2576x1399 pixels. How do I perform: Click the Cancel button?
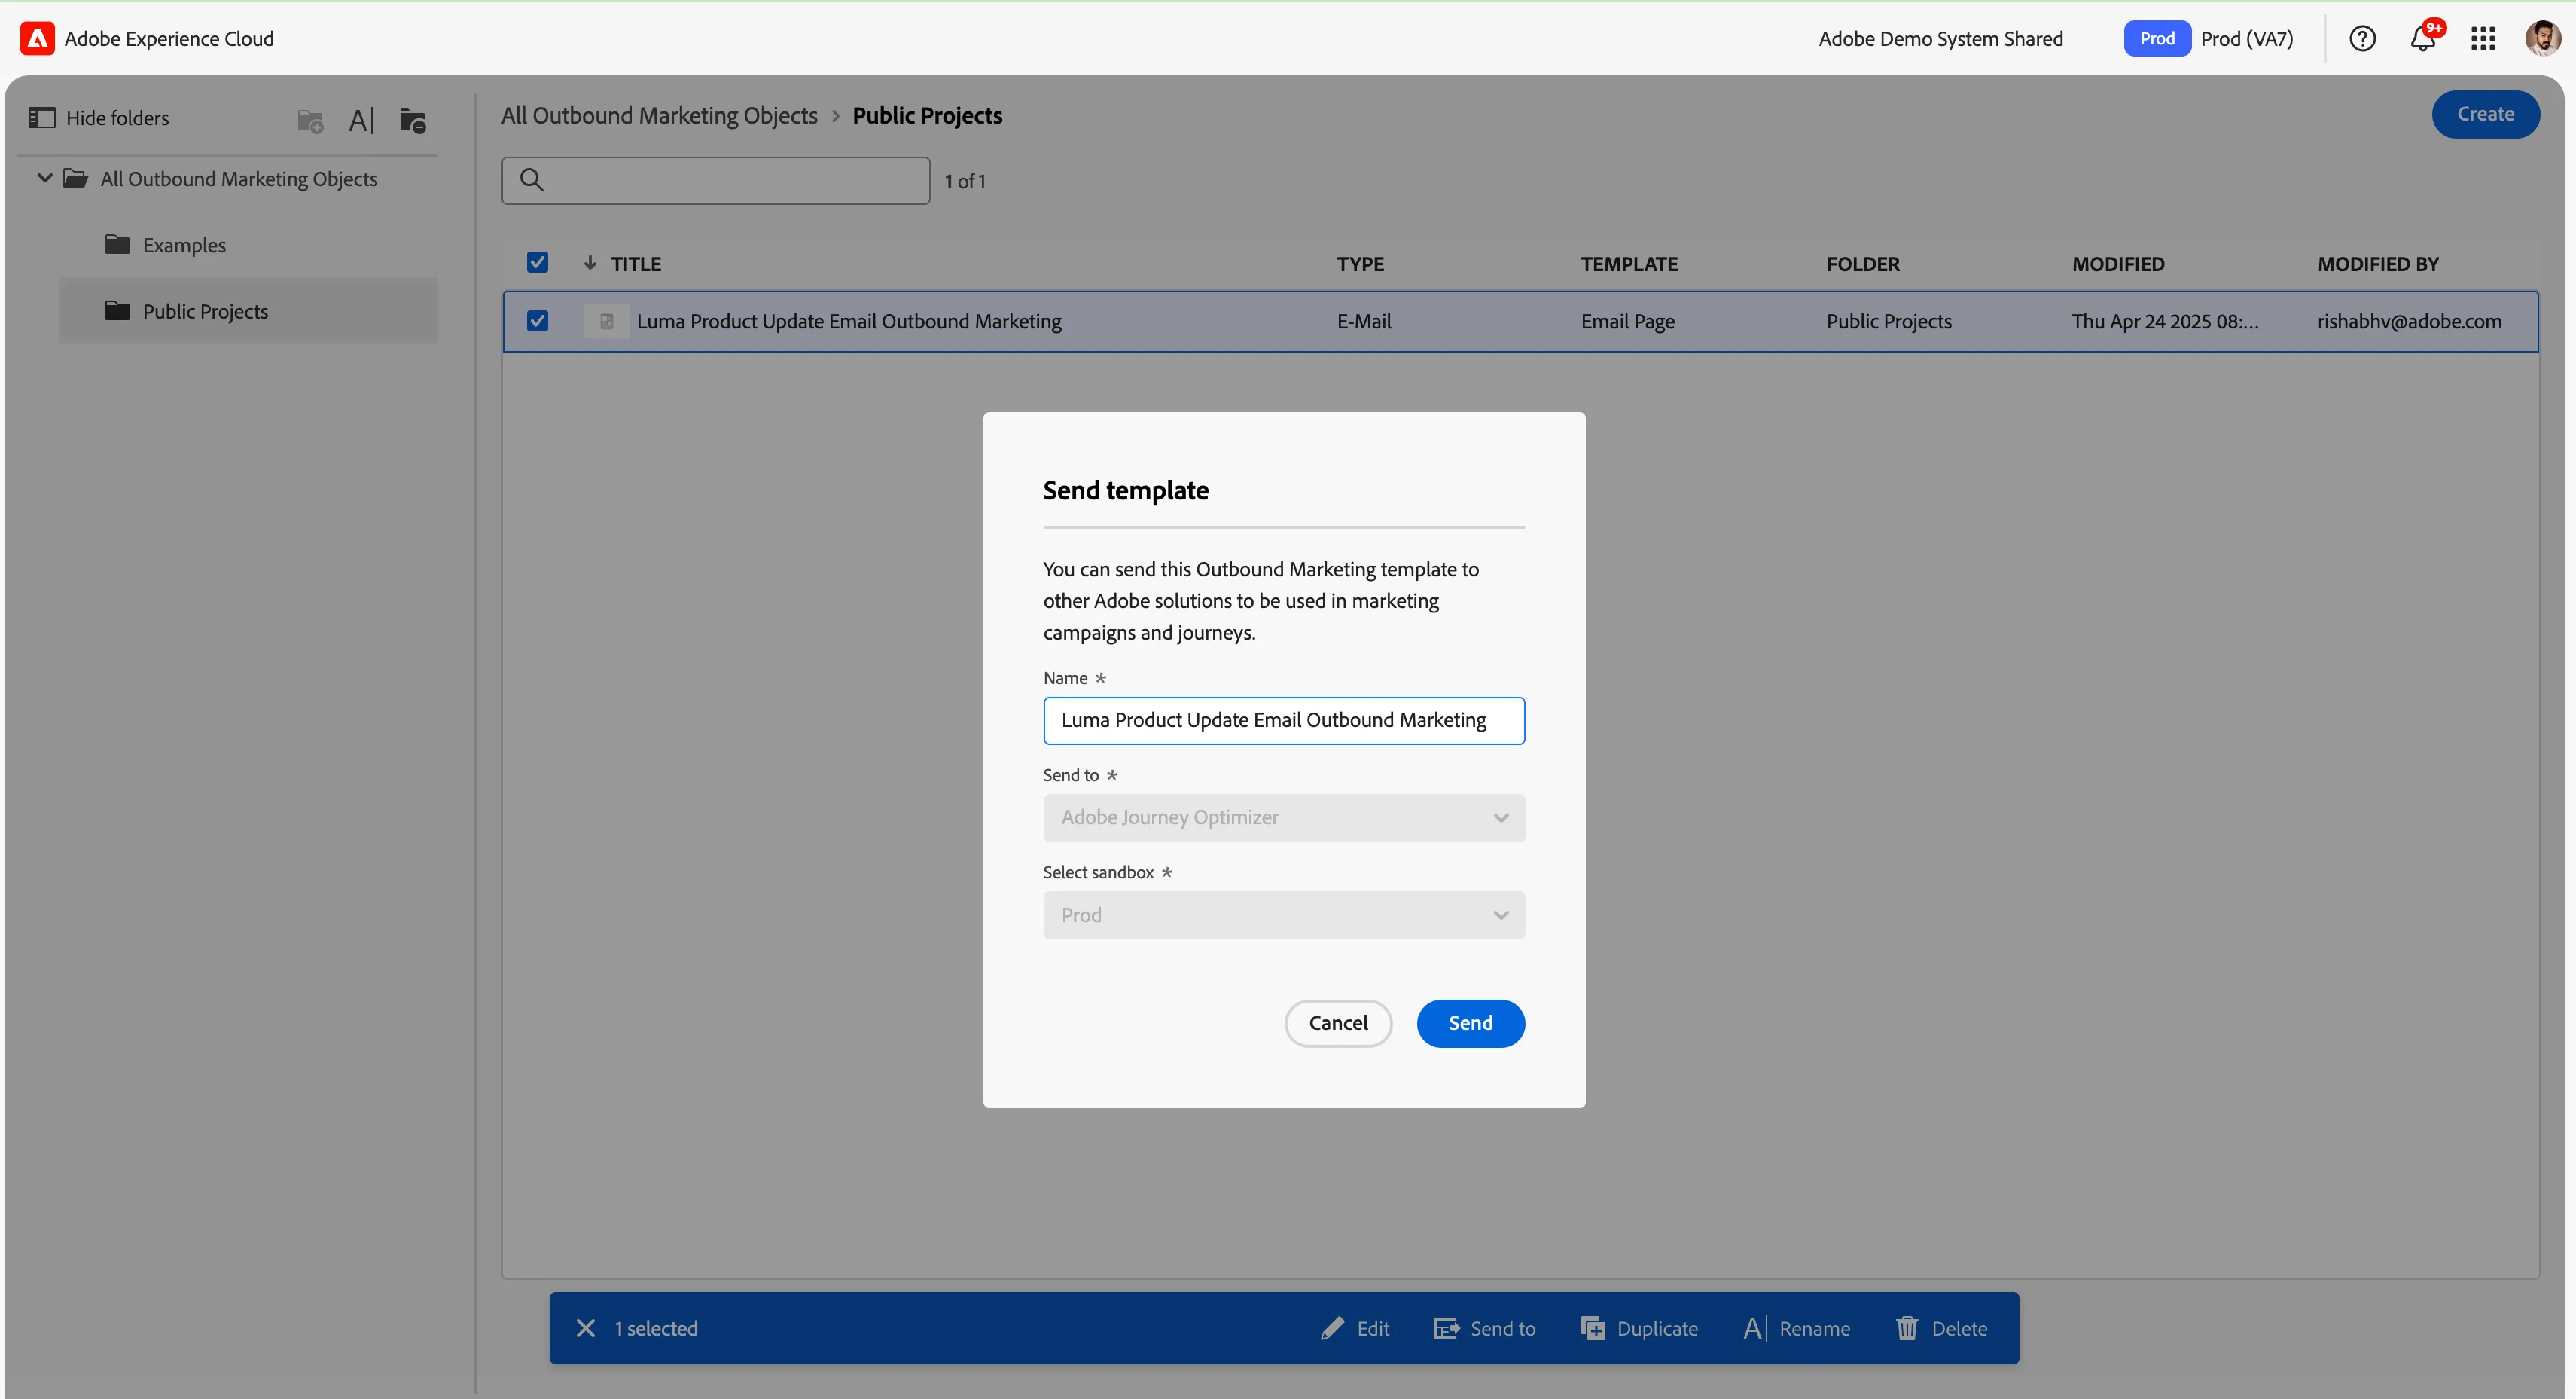click(x=1338, y=1023)
